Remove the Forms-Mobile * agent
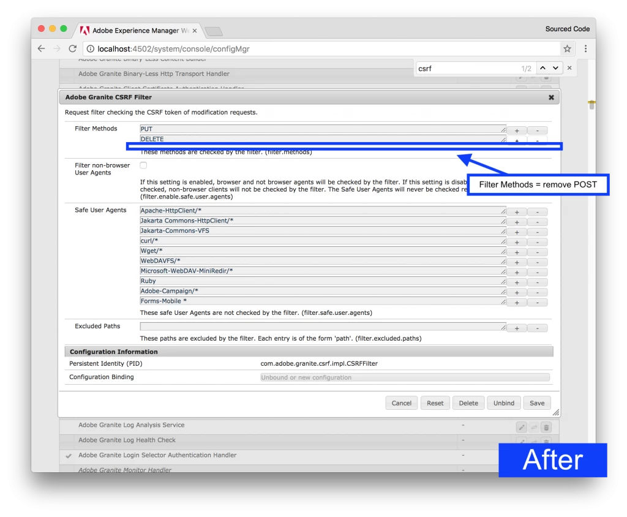This screenshot has width=627, height=517. point(538,303)
